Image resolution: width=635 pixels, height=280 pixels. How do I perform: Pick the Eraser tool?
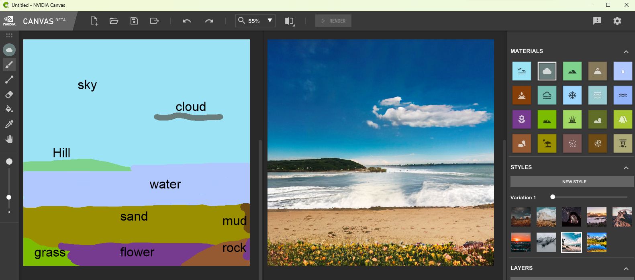point(9,94)
